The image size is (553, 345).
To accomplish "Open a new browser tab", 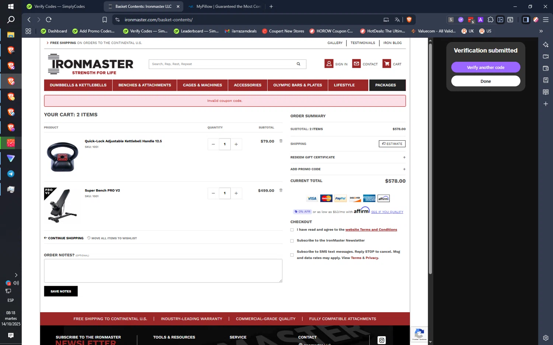I will pyautogui.click(x=271, y=6).
